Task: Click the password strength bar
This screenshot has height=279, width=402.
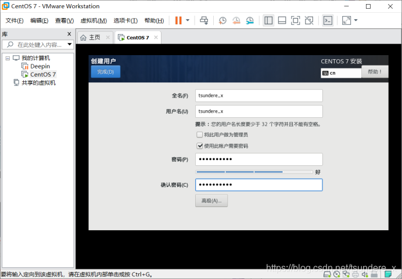Action: tap(254, 172)
